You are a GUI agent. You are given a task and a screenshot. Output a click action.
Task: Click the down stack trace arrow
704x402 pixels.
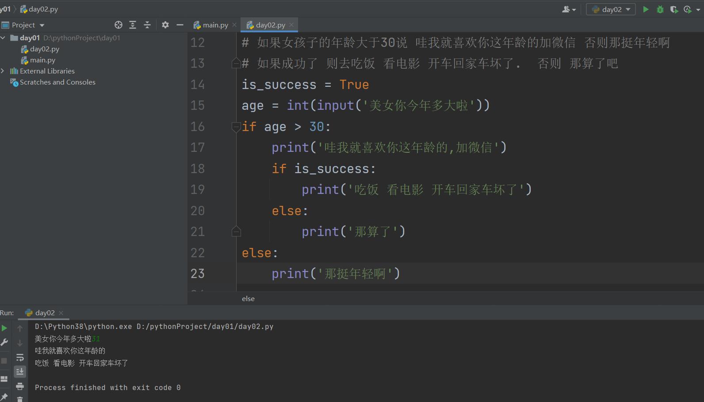20,343
